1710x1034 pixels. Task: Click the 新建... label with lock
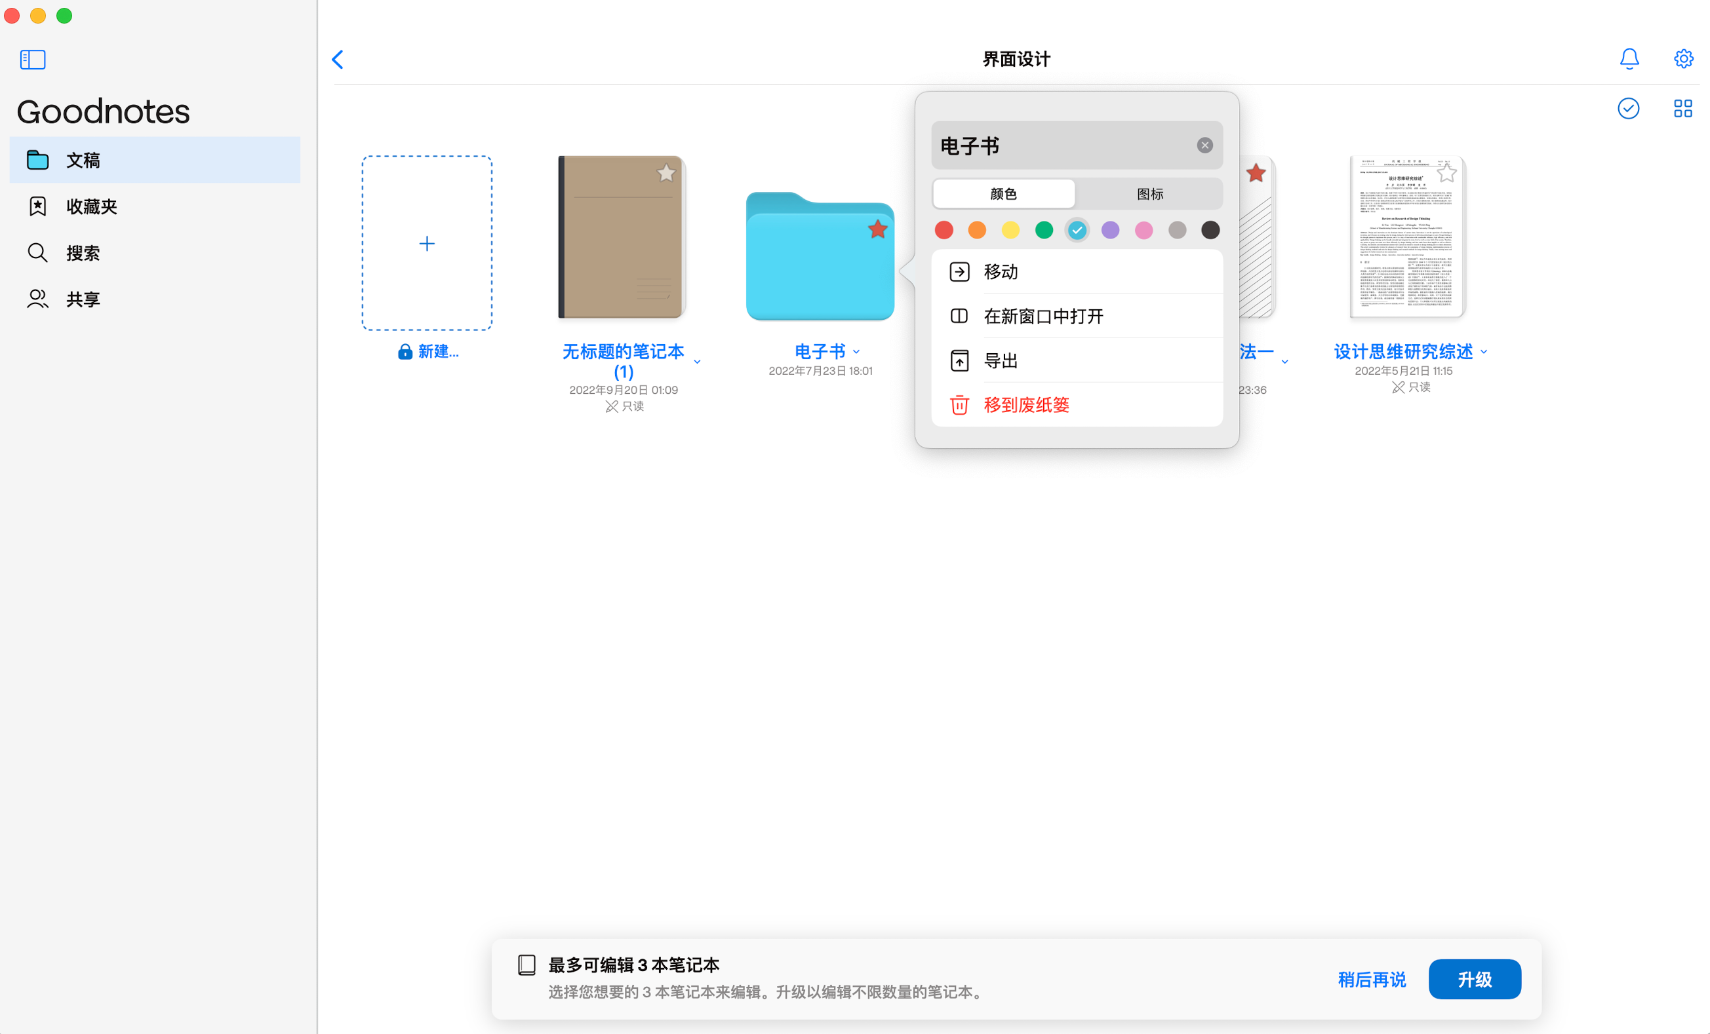click(428, 352)
